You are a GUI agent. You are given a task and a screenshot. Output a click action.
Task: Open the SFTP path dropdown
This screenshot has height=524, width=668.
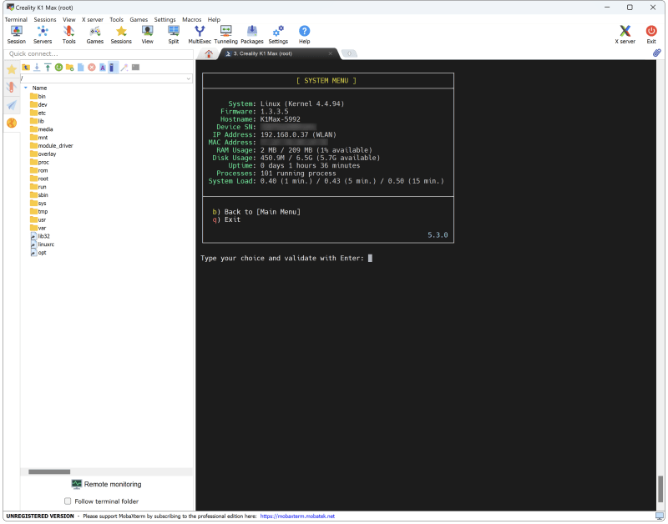[187, 77]
